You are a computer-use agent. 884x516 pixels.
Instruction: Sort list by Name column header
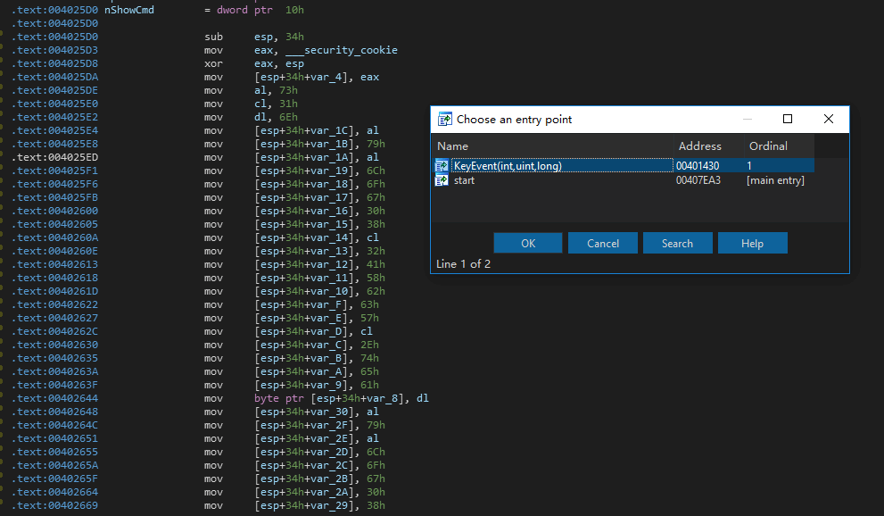[x=552, y=146]
